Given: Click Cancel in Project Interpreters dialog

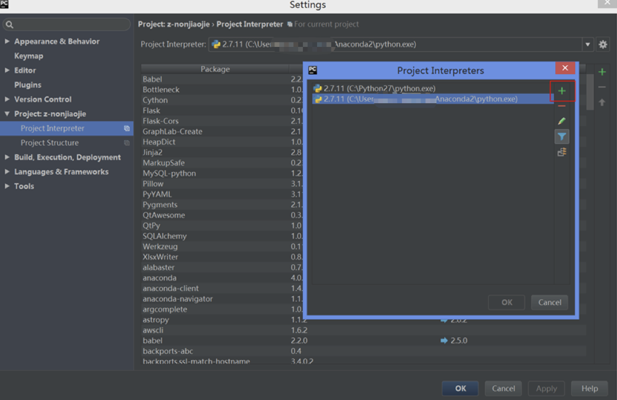Looking at the screenshot, I should tap(550, 303).
